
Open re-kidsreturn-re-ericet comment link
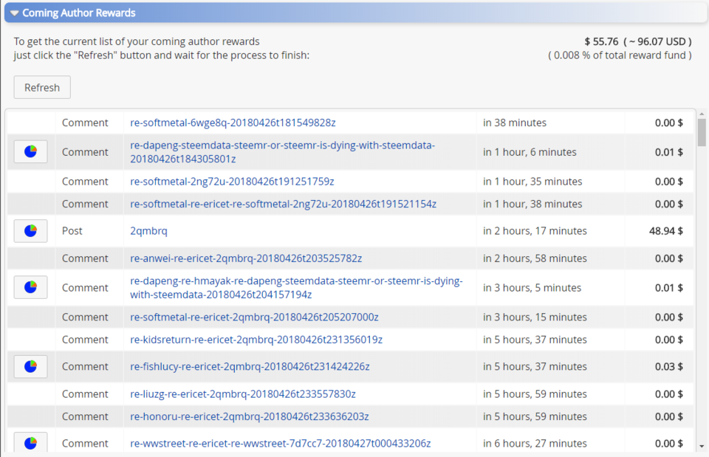[256, 340]
